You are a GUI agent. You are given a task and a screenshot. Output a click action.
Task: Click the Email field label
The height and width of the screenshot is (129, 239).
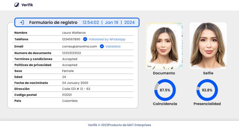[x=19, y=46]
